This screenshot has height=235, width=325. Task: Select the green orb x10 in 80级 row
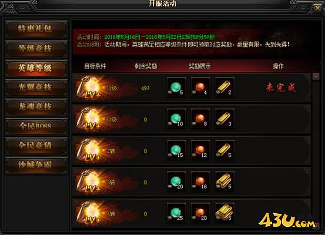[x=176, y=119]
